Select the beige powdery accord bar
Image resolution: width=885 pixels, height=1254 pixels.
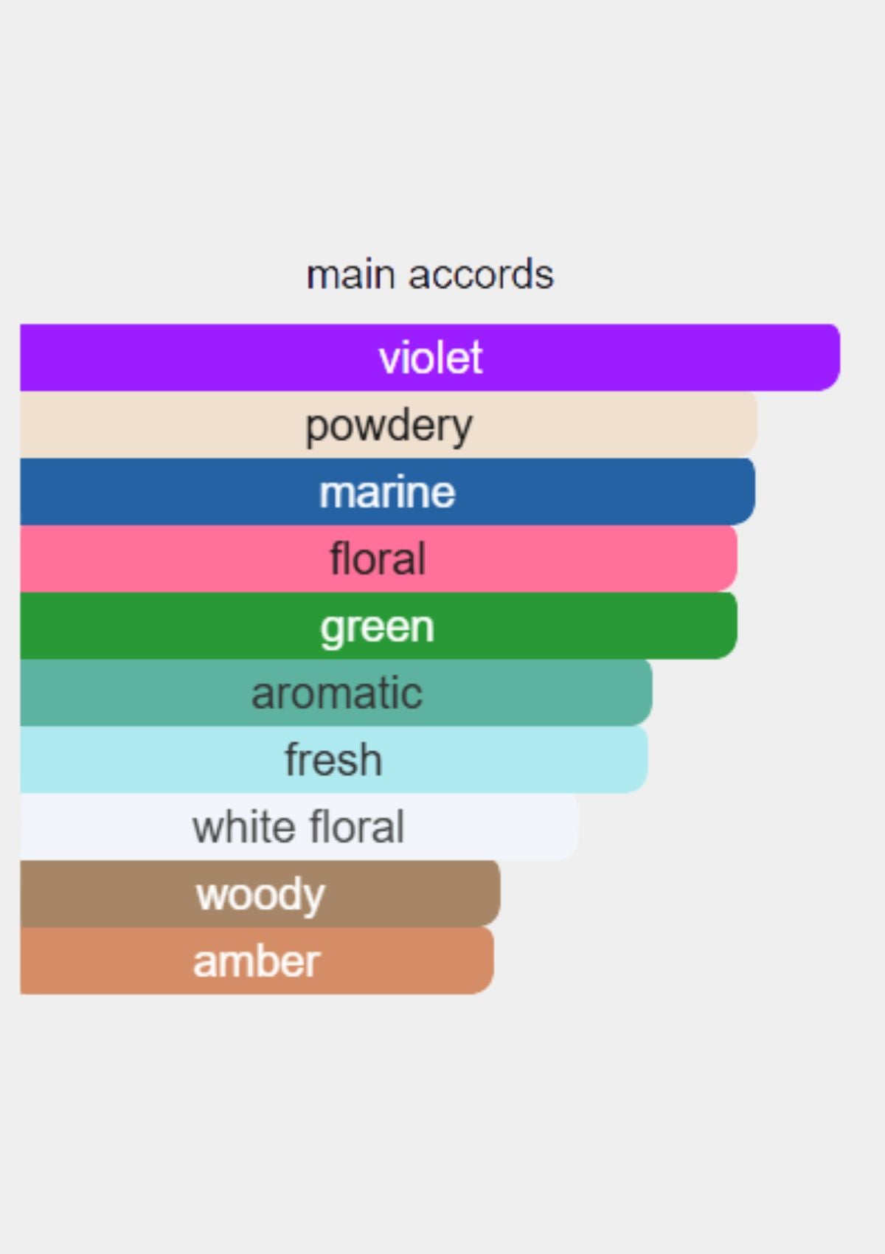(x=389, y=424)
